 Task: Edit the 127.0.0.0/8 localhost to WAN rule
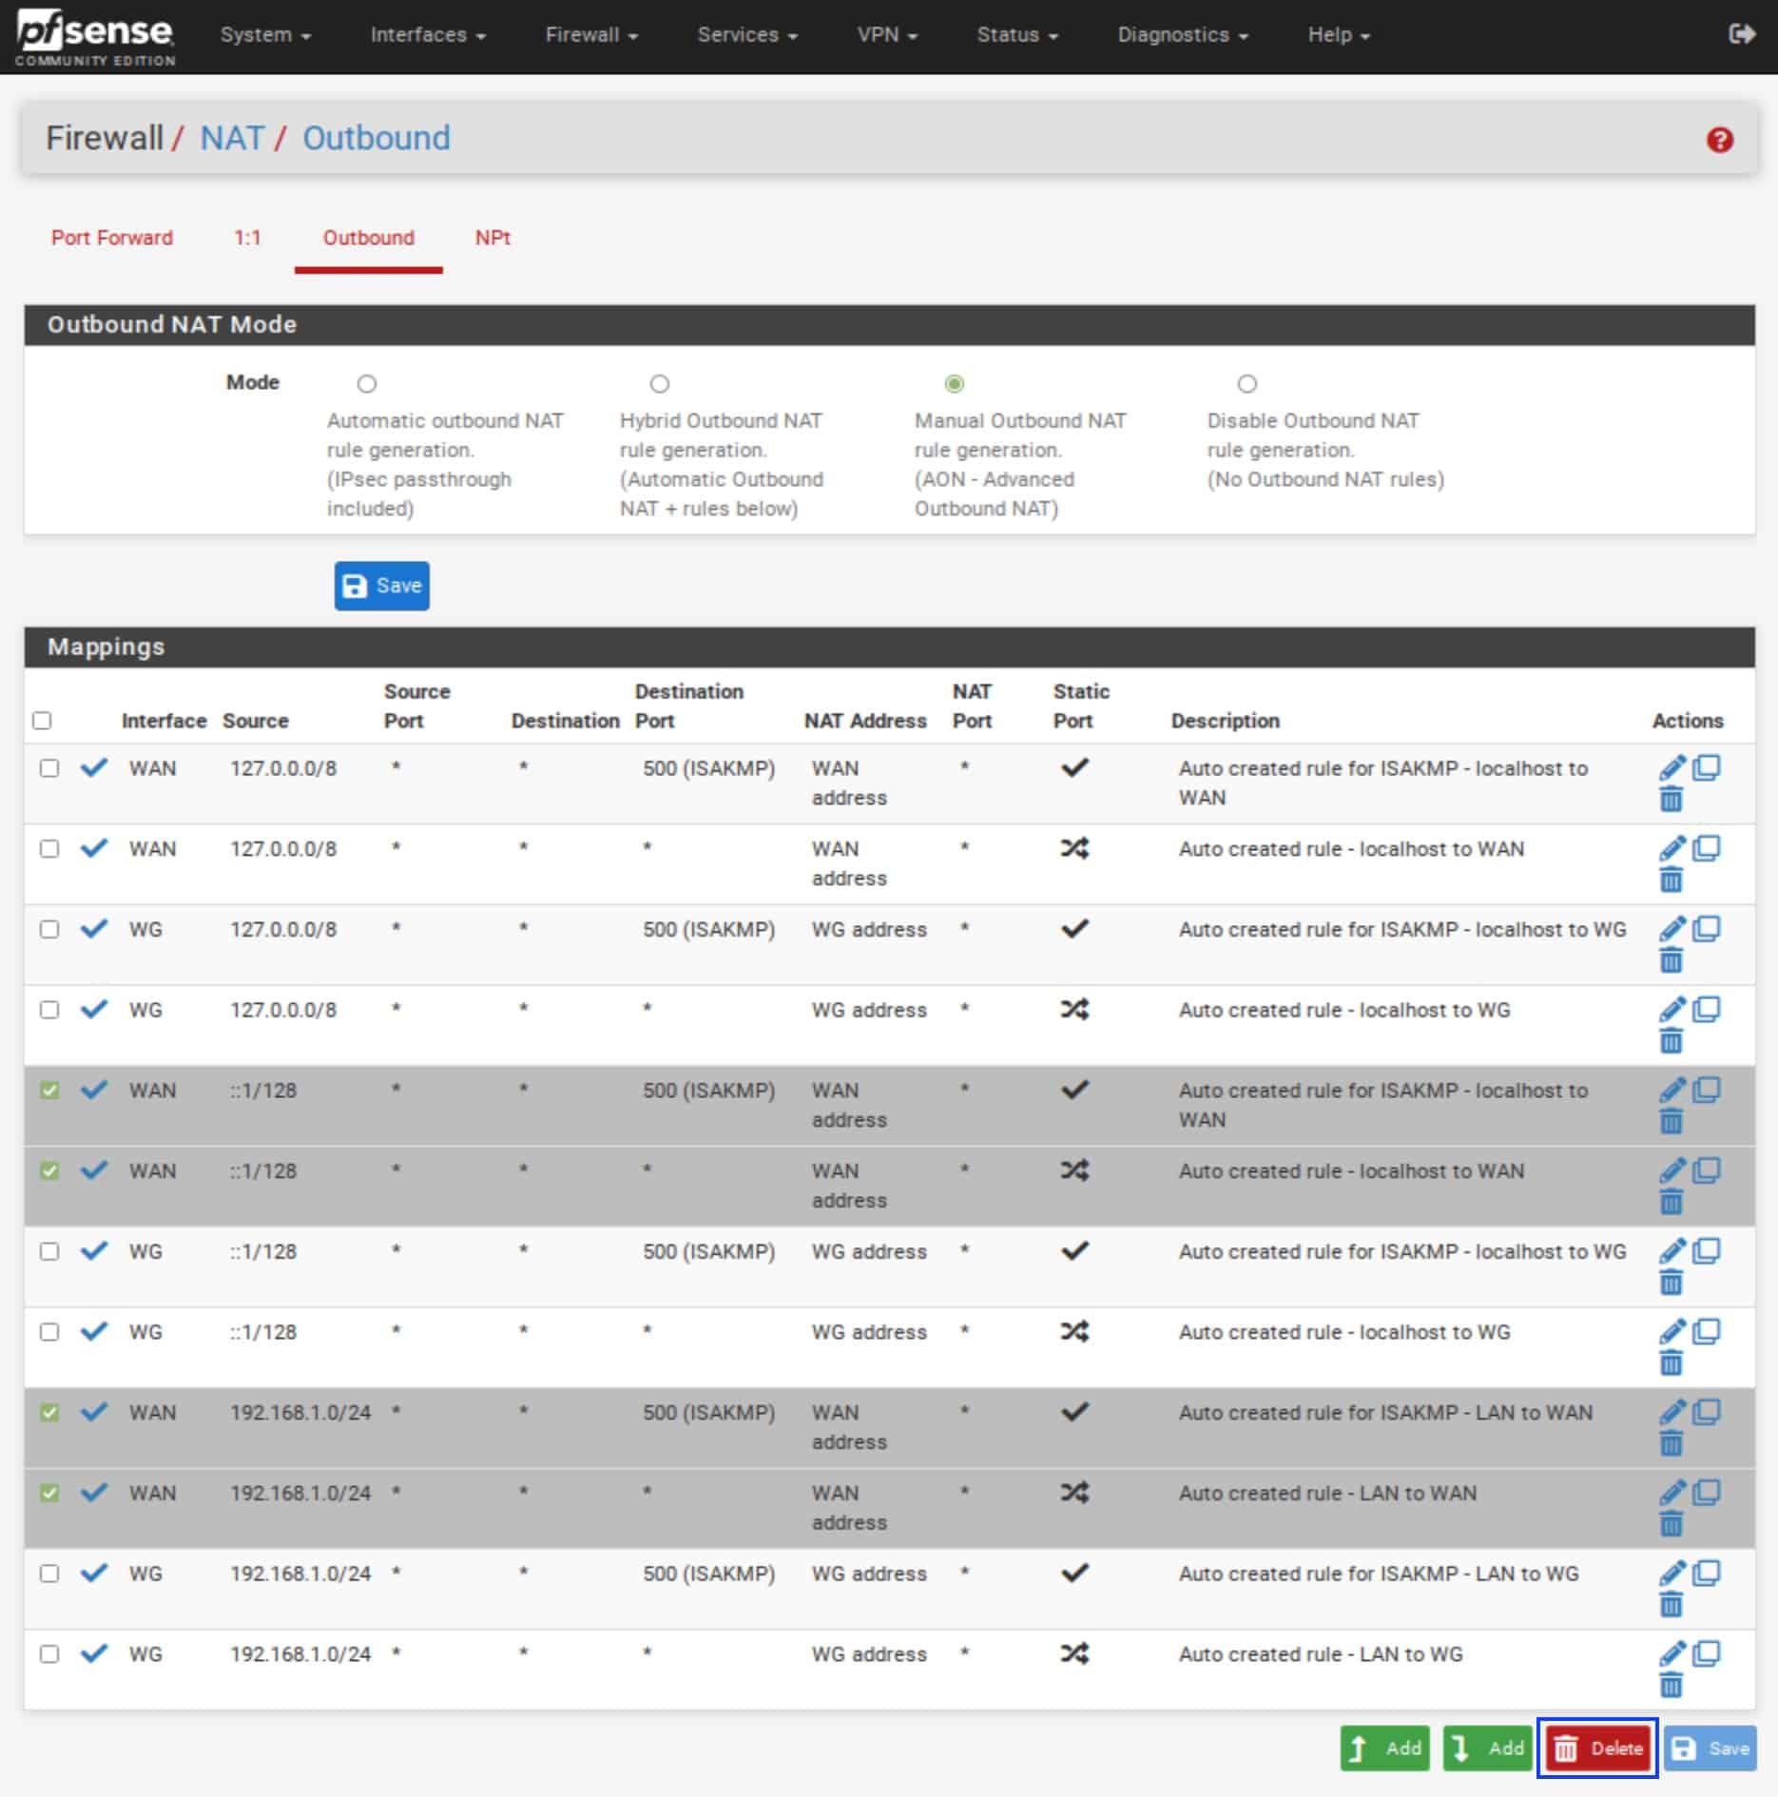1672,848
